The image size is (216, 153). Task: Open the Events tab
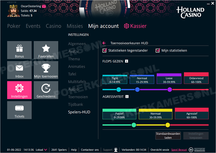point(33,26)
